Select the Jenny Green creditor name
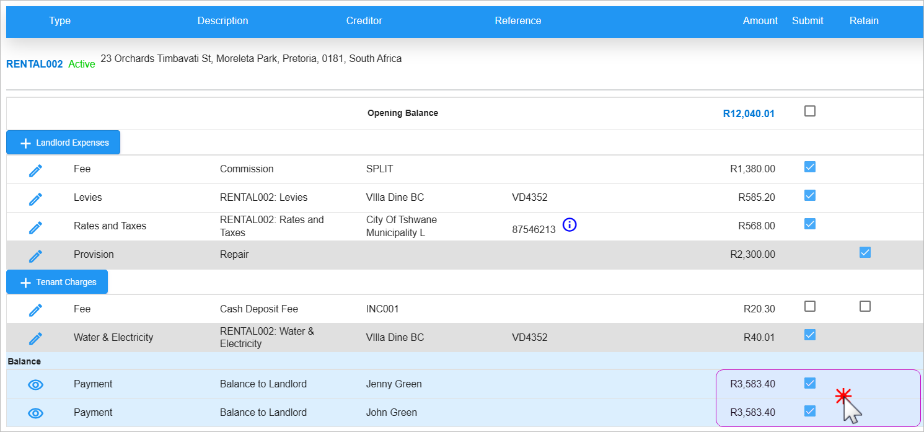Viewport: 924px width, 432px height. [394, 384]
